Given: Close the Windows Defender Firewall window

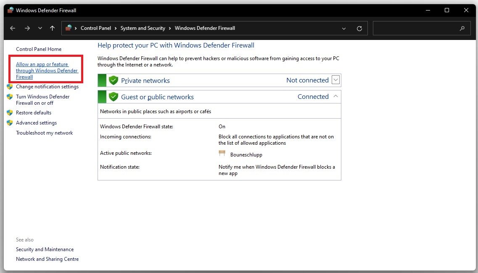Looking at the screenshot, I should [466, 10].
